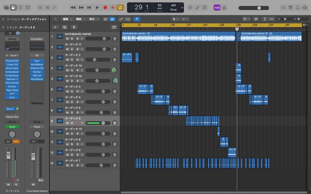
Task: Record-enable the オーディオ 6 track
Action: coord(77,123)
